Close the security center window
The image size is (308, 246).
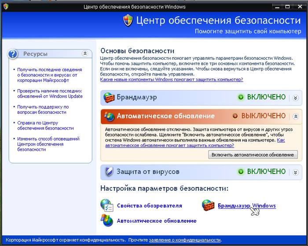[300, 7]
